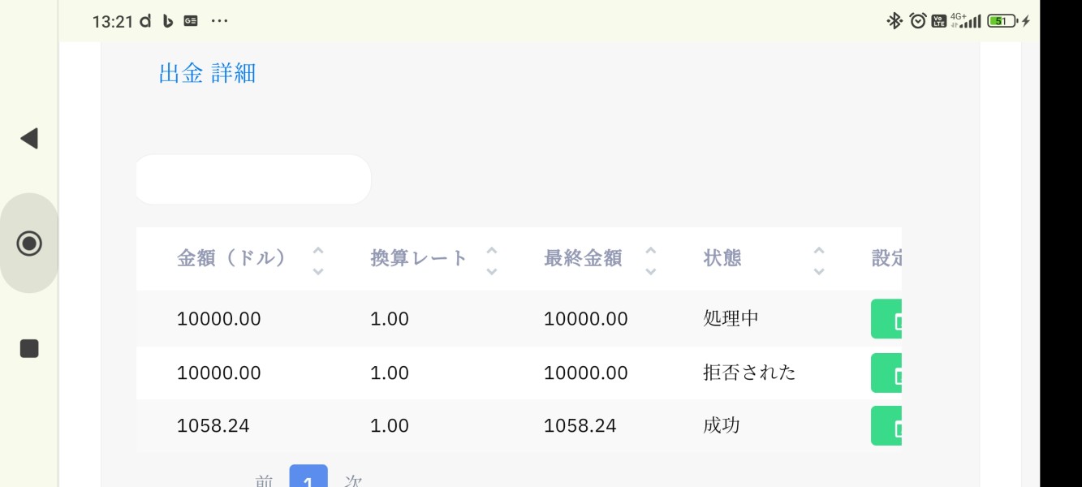Sort by 換算レート column arrows
Image resolution: width=1082 pixels, height=487 pixels.
491,260
